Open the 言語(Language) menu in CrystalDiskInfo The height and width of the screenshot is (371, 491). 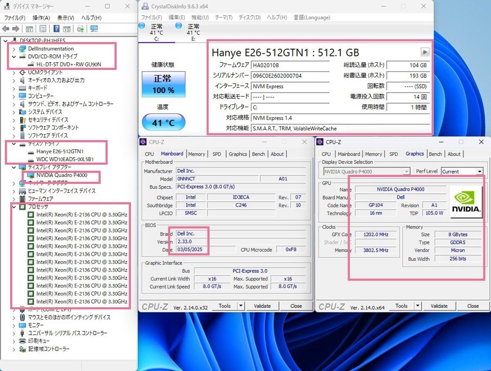(x=312, y=18)
